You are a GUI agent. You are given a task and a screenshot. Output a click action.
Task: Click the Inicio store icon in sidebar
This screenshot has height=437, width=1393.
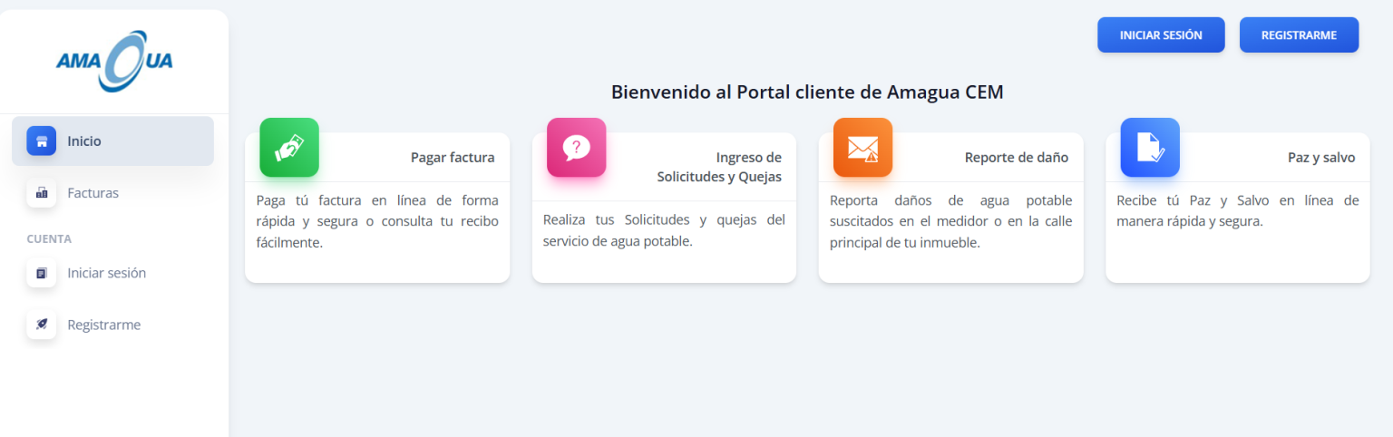click(x=42, y=141)
